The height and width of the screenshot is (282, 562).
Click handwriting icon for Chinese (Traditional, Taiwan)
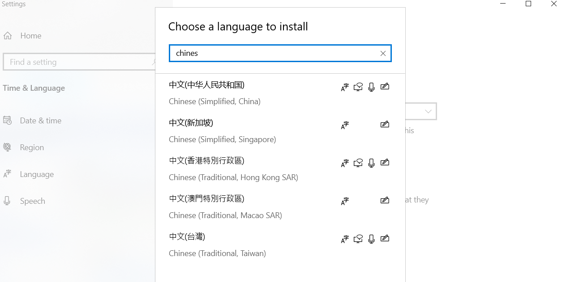[385, 239]
